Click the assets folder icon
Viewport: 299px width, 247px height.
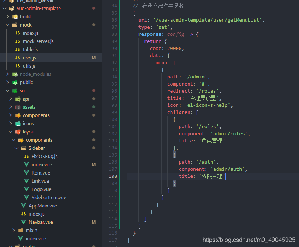tap(18, 107)
